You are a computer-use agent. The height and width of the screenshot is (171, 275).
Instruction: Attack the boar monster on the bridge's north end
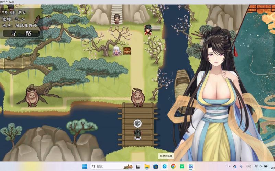click(x=138, y=97)
